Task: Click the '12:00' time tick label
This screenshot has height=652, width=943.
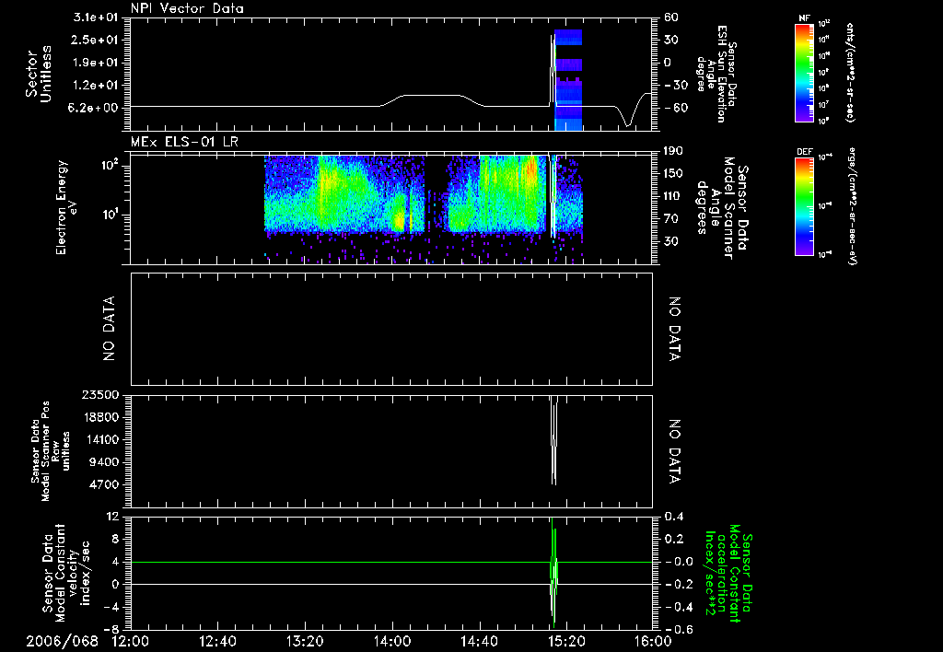Action: (x=131, y=641)
